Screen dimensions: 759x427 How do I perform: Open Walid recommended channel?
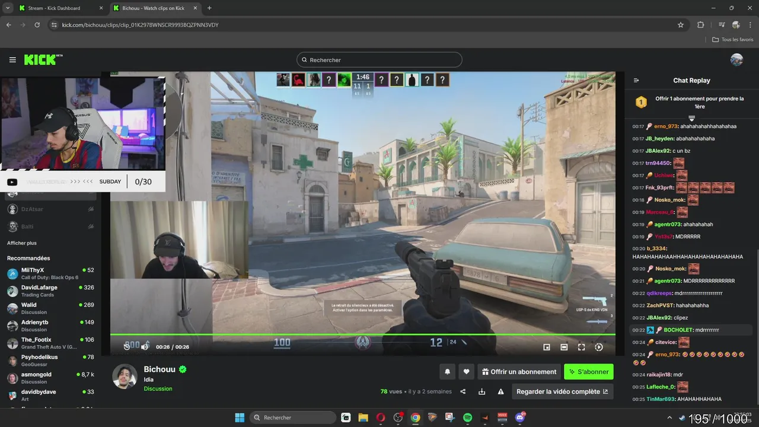pos(50,308)
